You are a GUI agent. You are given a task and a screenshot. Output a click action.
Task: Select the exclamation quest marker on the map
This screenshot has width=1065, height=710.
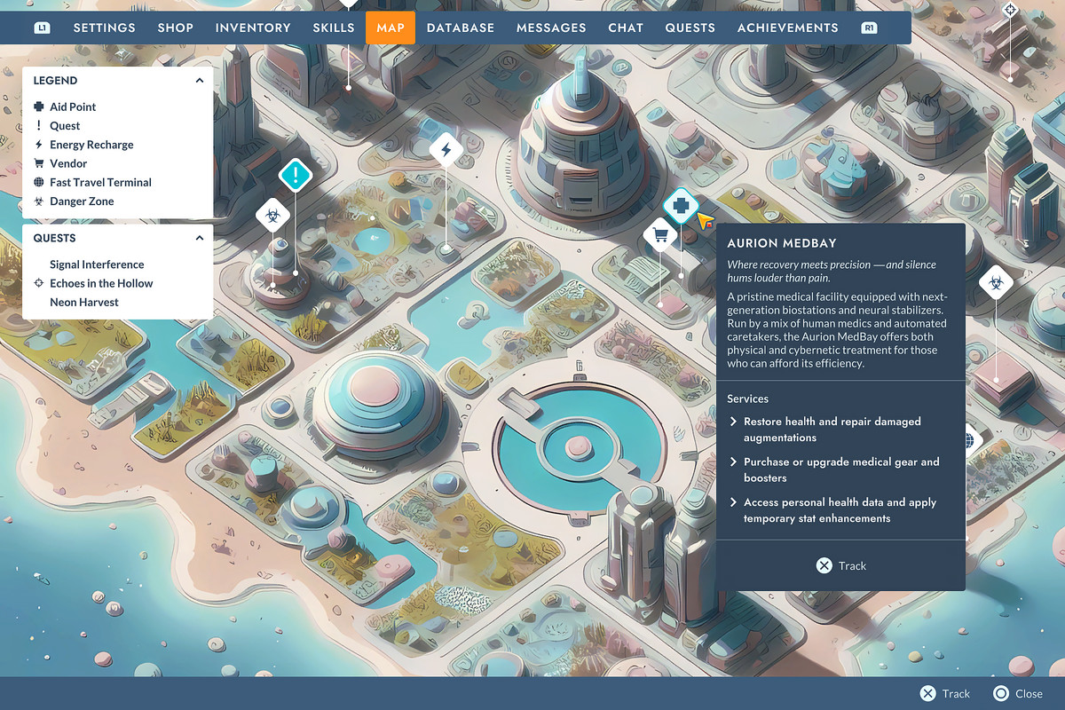[x=296, y=175]
